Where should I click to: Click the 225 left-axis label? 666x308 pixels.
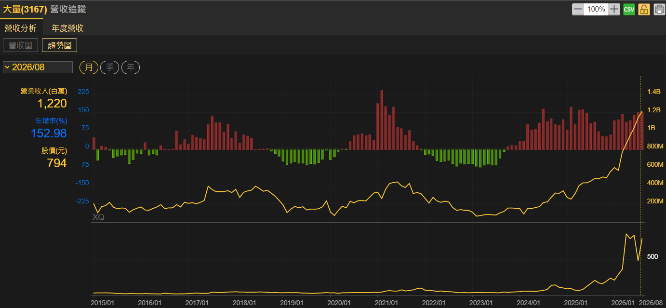point(83,92)
